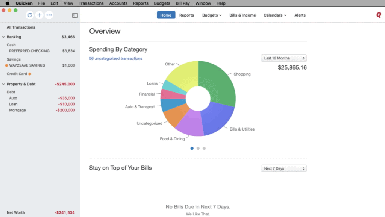Toggle the sidebar visibility icon
This screenshot has height=217, width=385.
[x=75, y=15]
